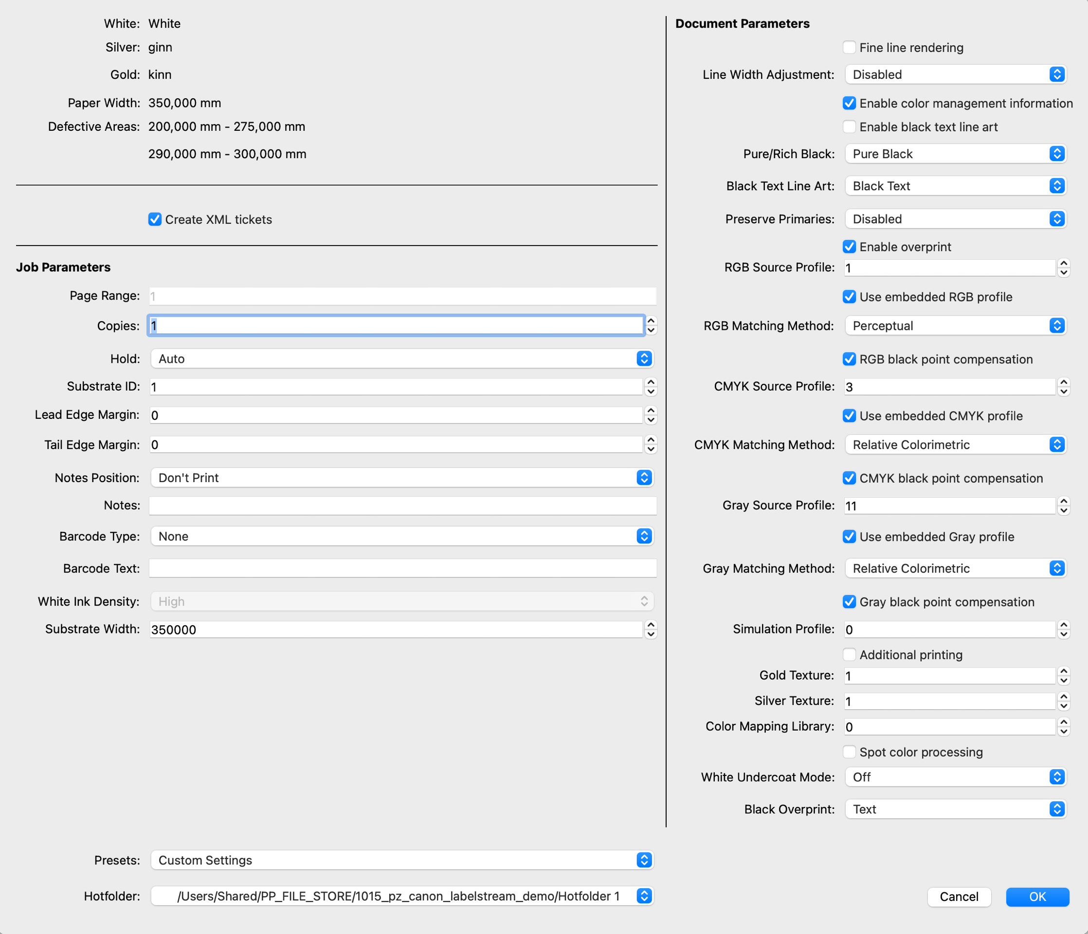Click the Cancel button

coord(959,897)
